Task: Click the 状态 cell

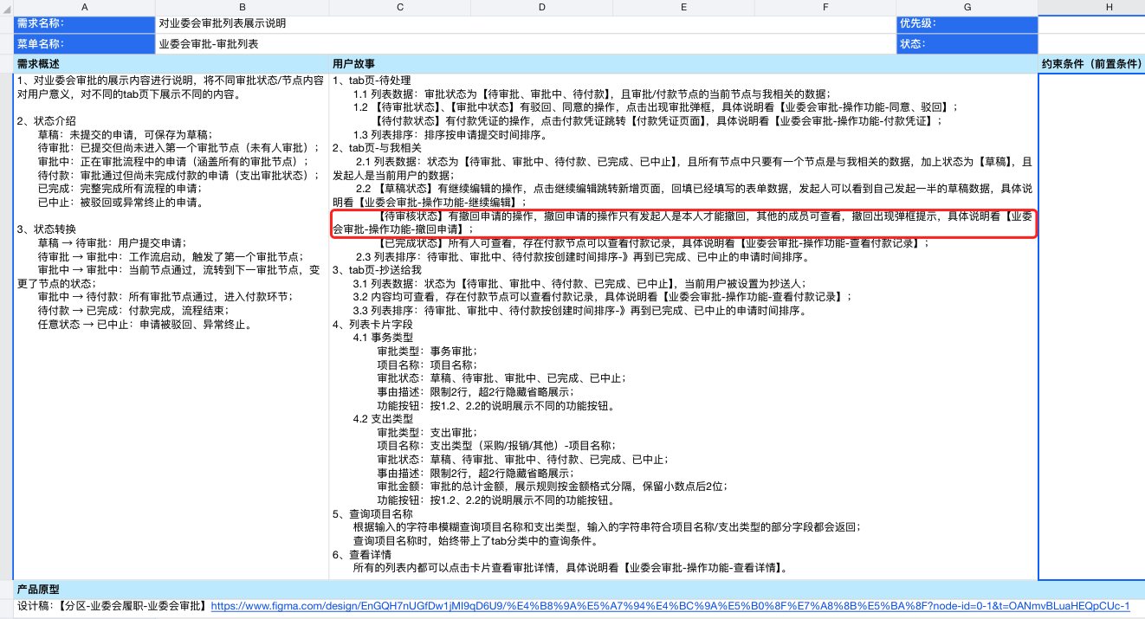Action: click(968, 46)
